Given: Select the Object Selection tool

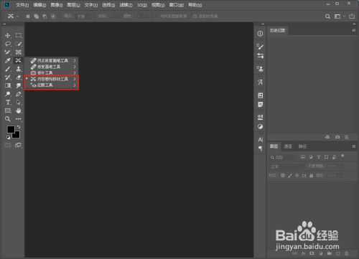Looking at the screenshot, I should click(x=19, y=44).
